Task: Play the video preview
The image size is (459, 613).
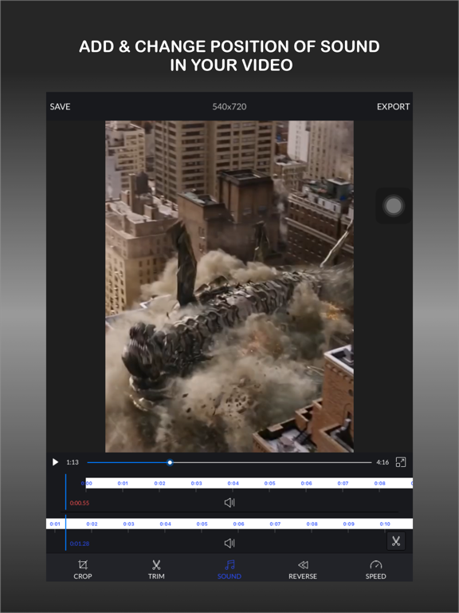Action: coord(55,462)
